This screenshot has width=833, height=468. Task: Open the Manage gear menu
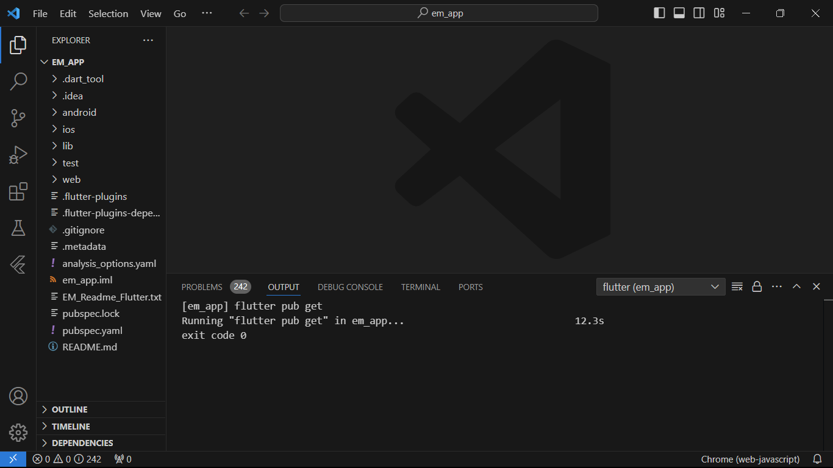18,433
